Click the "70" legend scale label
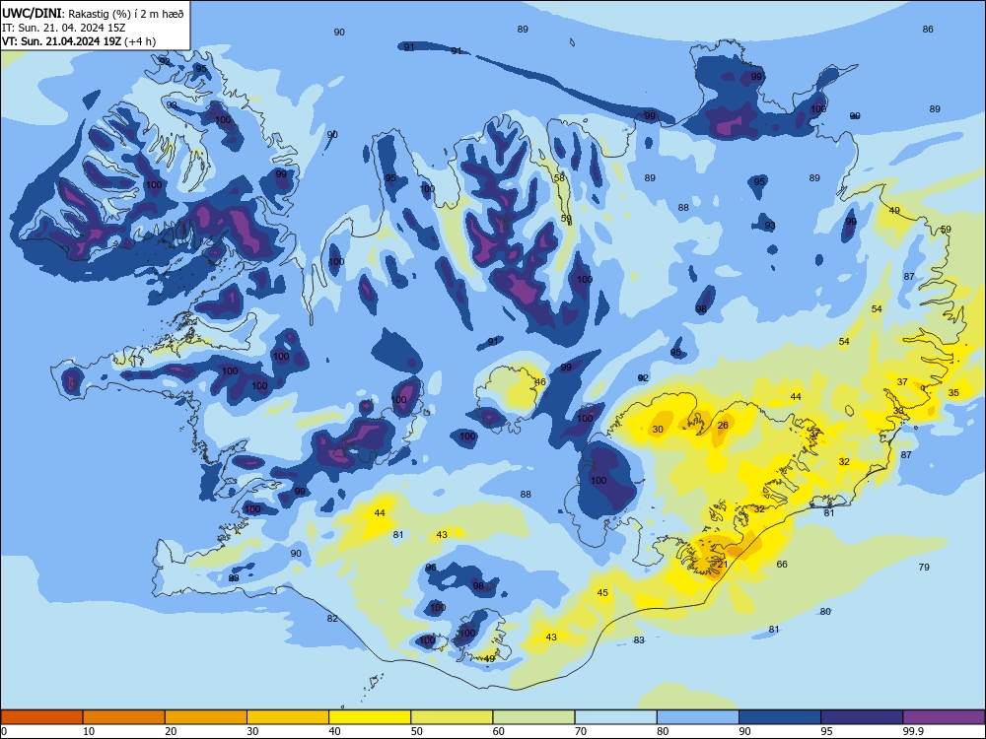 [x=581, y=731]
